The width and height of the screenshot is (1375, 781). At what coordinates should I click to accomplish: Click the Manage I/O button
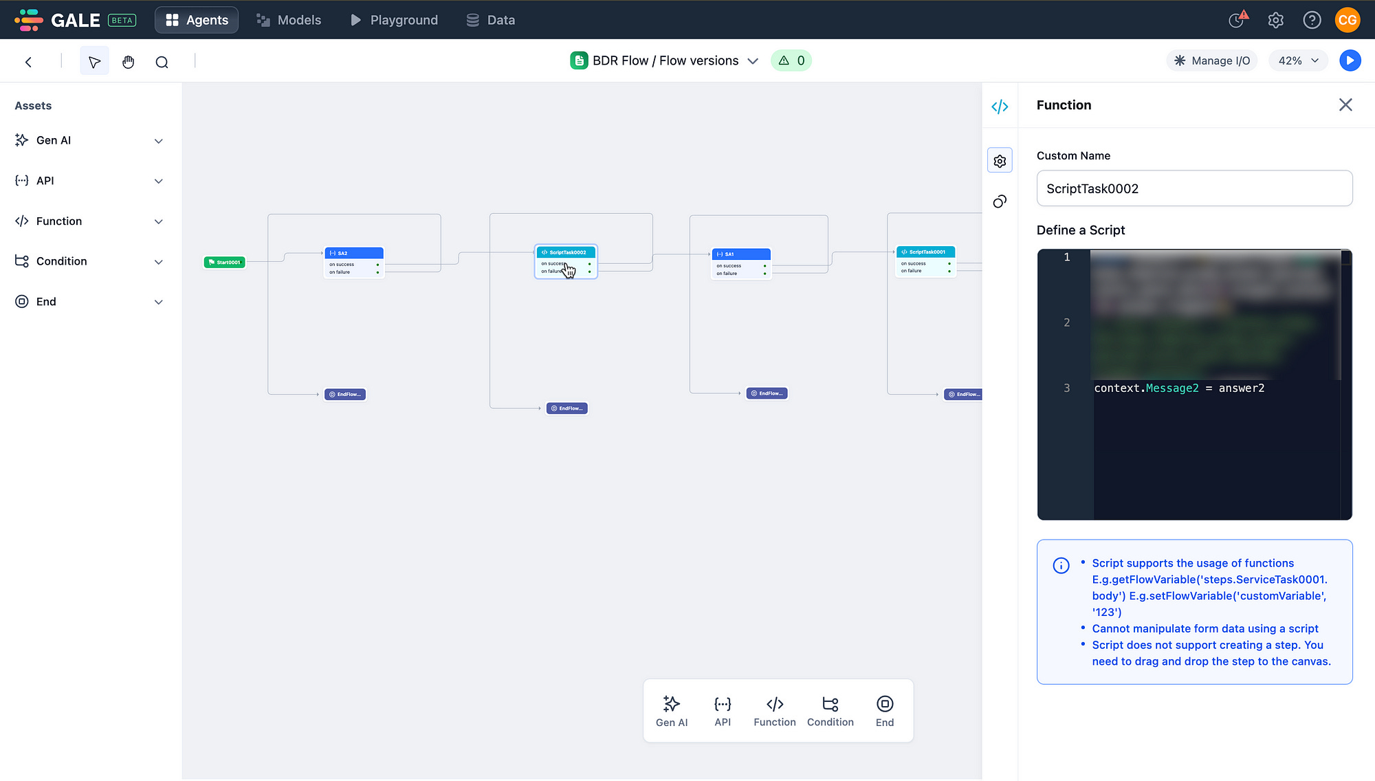click(1212, 60)
